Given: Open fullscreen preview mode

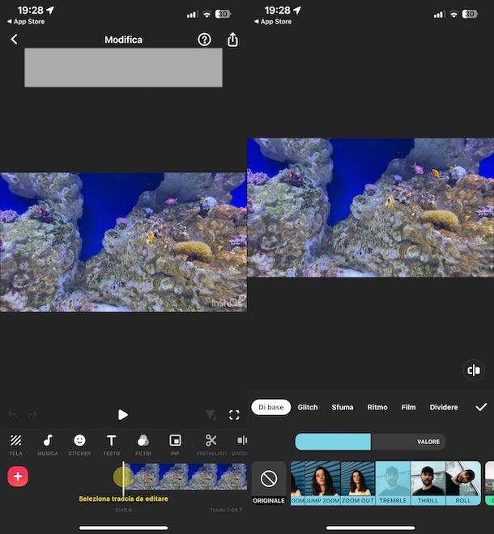Looking at the screenshot, I should (234, 415).
